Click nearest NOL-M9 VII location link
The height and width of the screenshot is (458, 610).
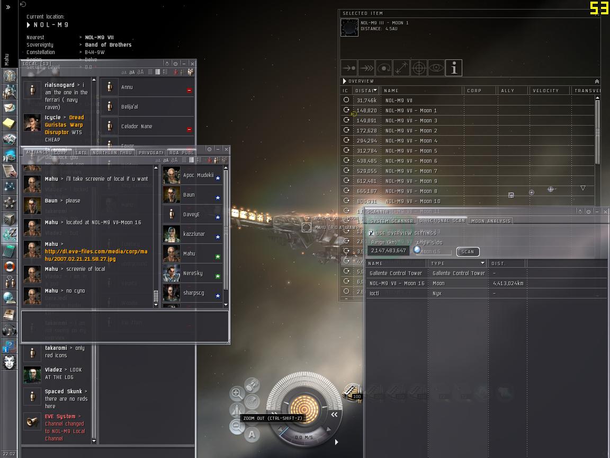click(x=99, y=38)
